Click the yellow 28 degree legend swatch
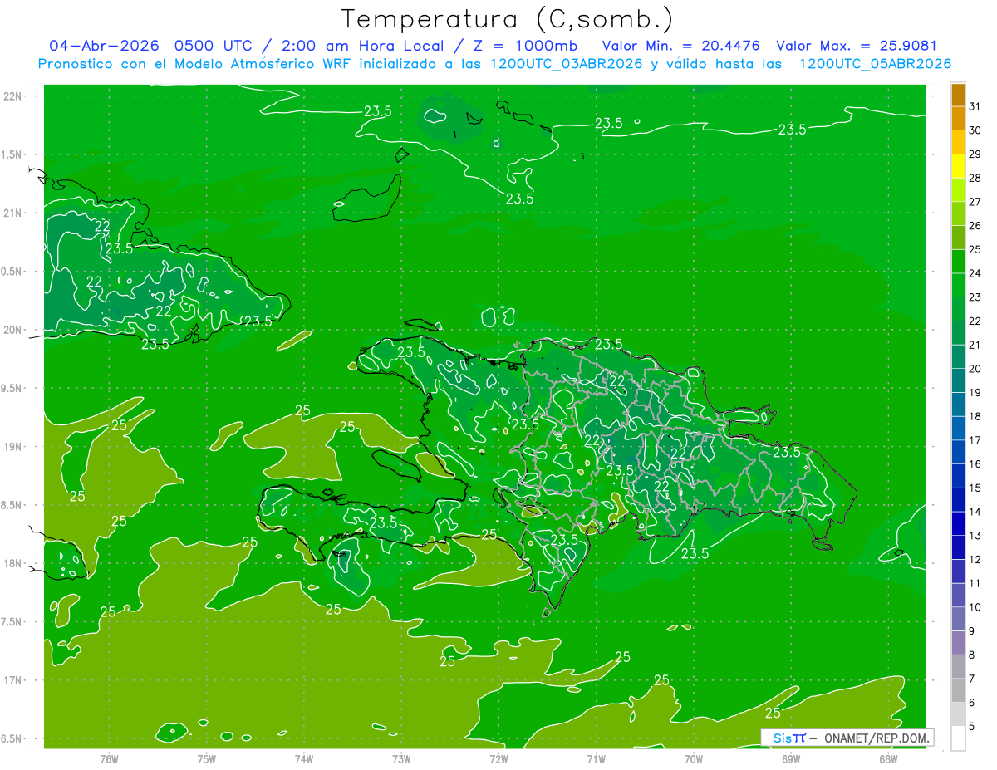This screenshot has width=997, height=770. click(x=958, y=166)
